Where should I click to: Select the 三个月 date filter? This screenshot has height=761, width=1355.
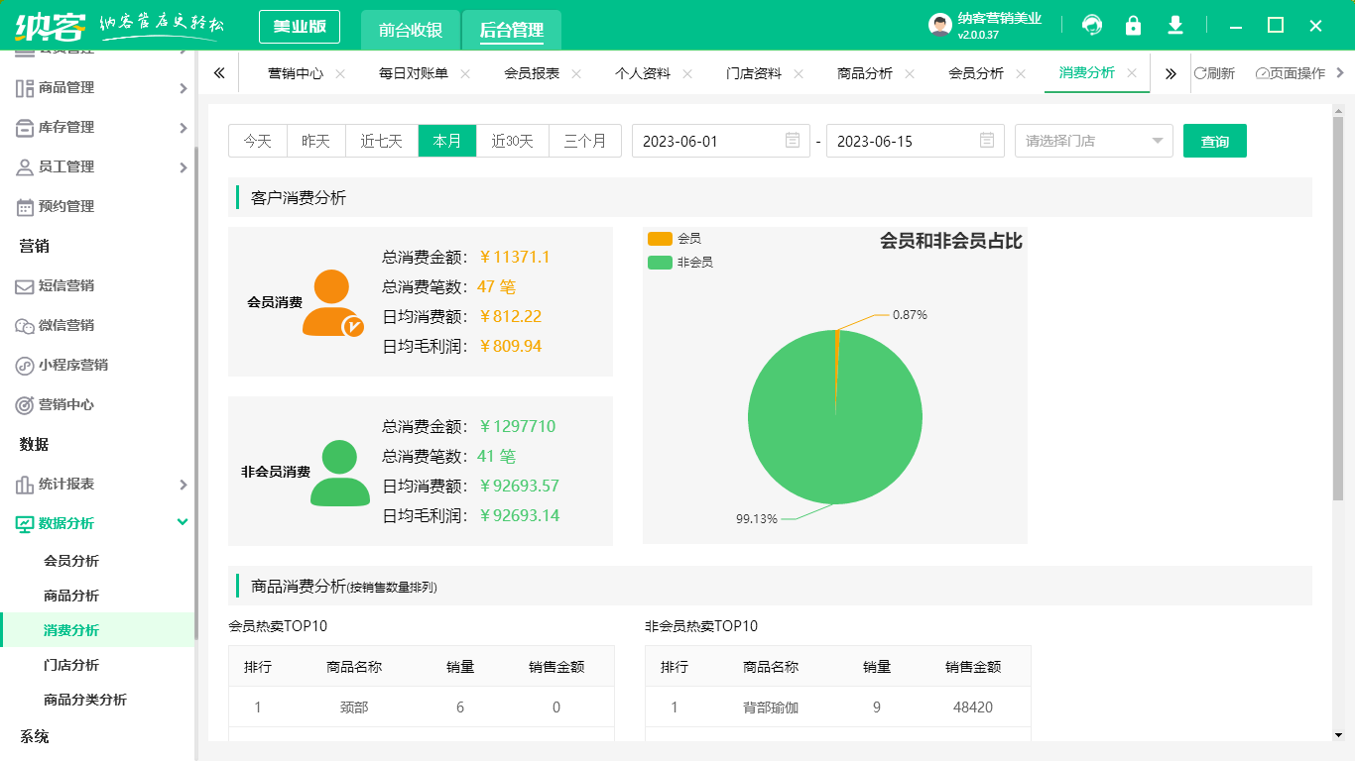point(586,141)
